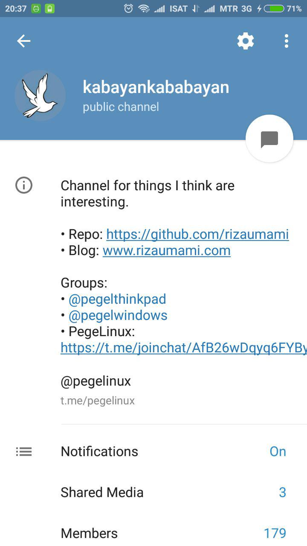Open the @pegelthinkpad group mention

pos(117,299)
